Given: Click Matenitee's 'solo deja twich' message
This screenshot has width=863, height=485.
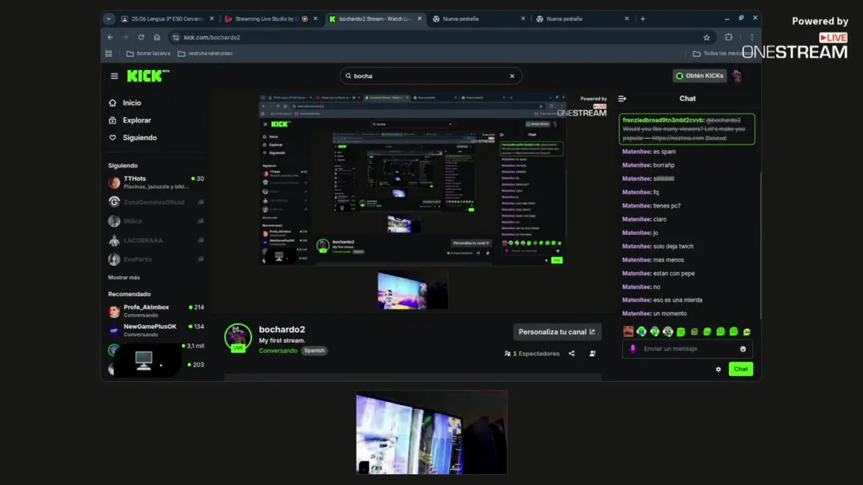Looking at the screenshot, I should coord(657,247).
